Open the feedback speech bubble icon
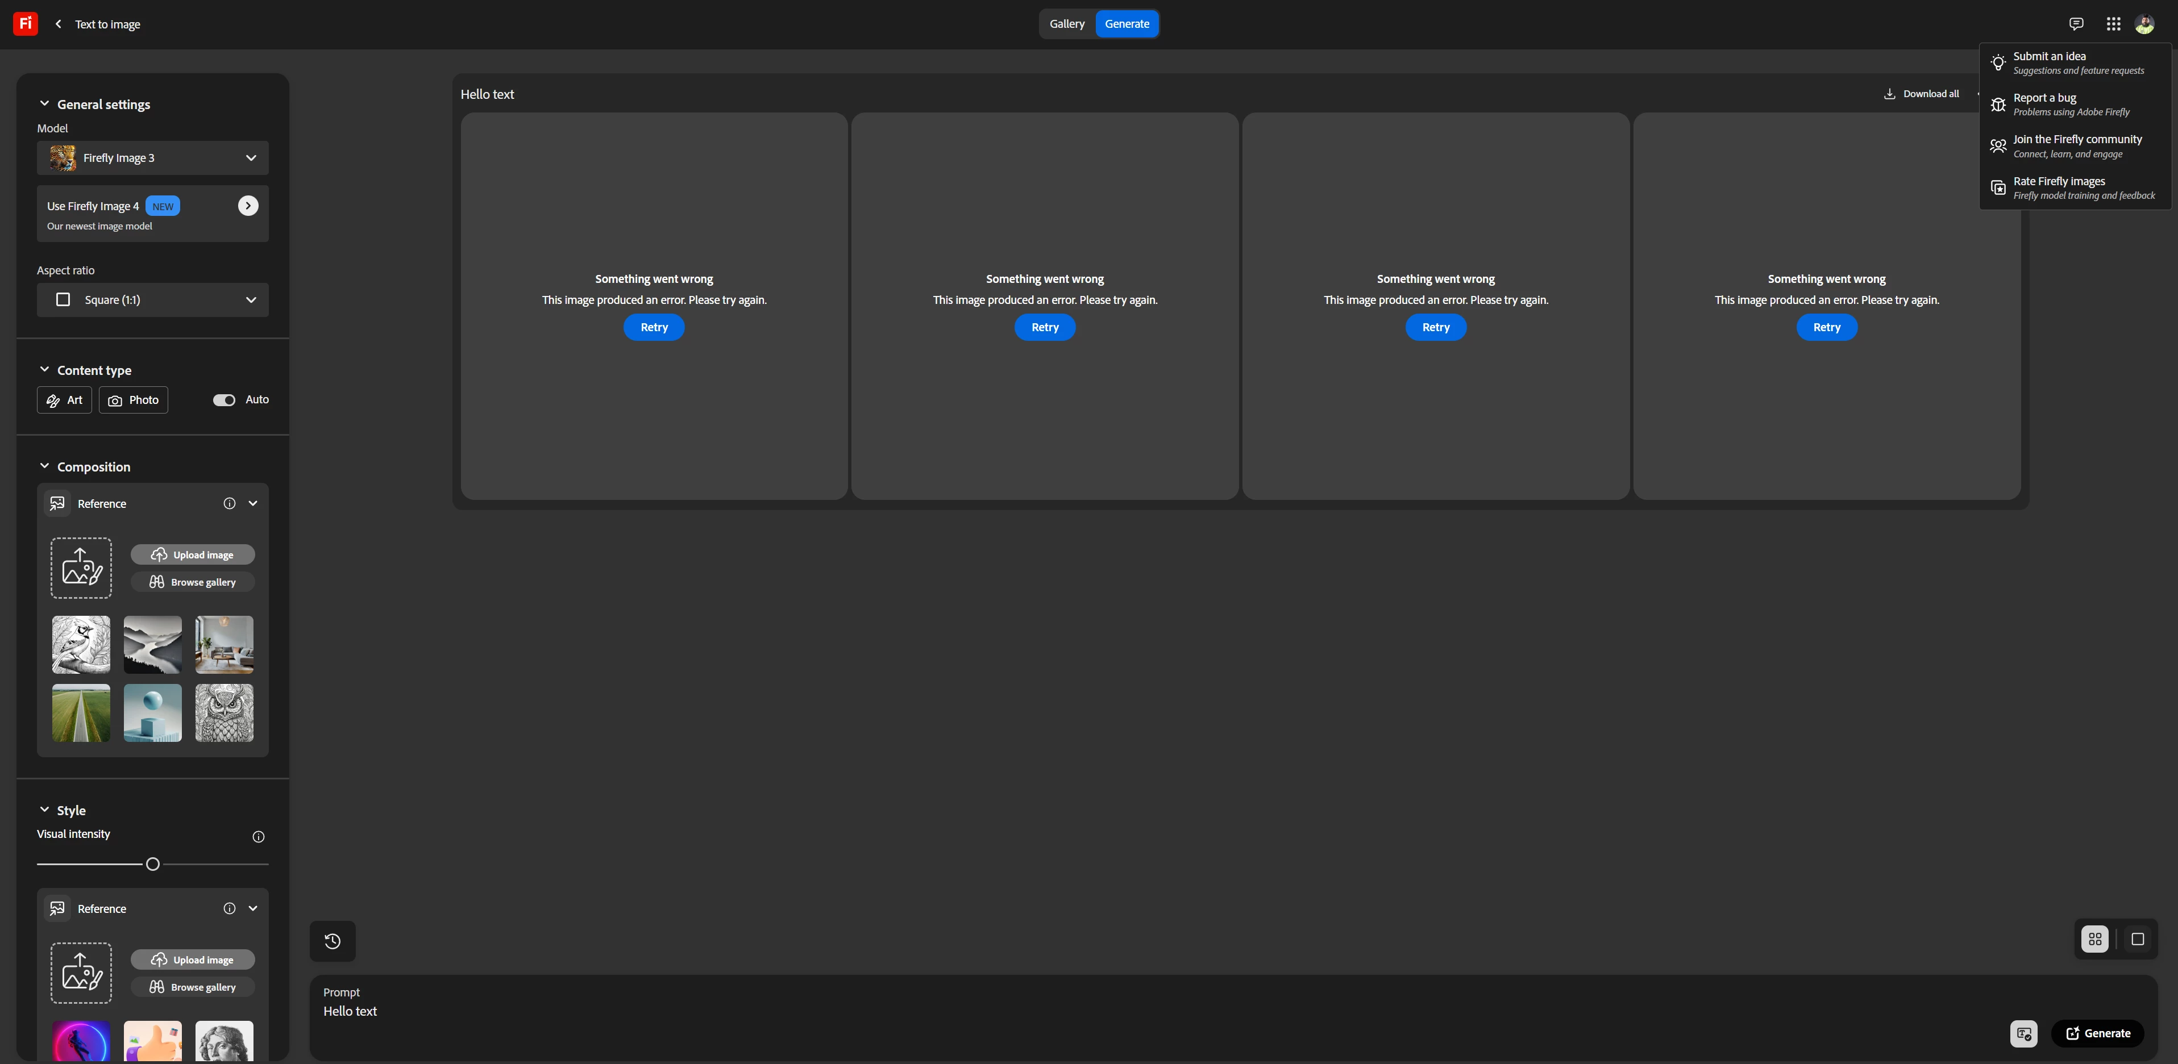The image size is (2178, 1064). 2076,24
